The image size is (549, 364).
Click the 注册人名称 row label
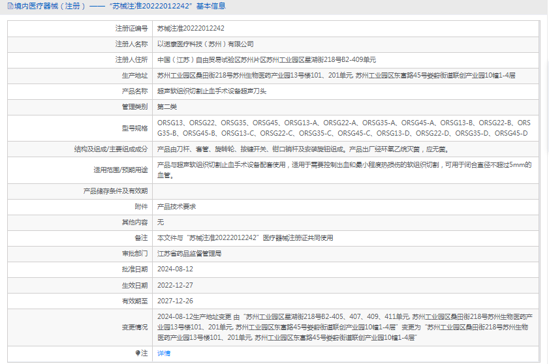coord(132,44)
